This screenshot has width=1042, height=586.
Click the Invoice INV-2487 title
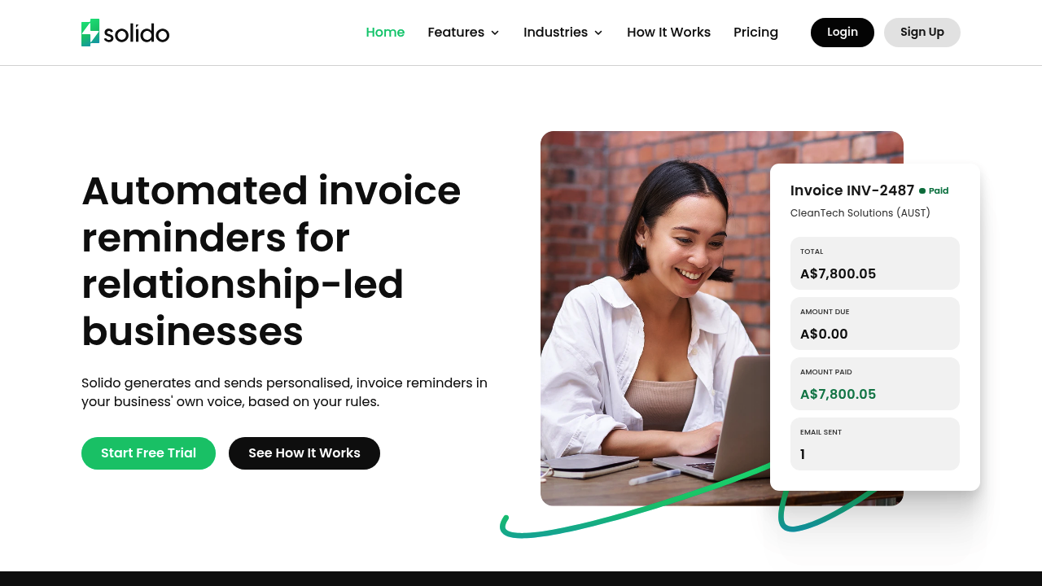pos(852,190)
